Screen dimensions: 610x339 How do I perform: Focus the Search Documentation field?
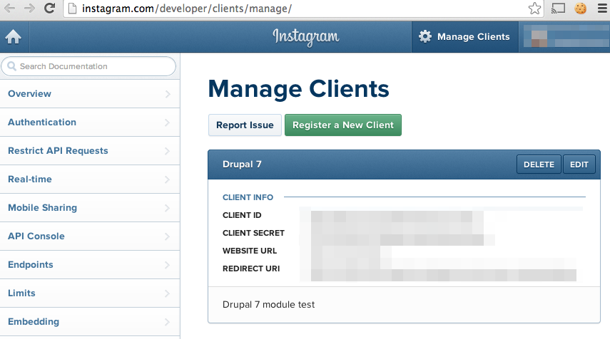(88, 66)
